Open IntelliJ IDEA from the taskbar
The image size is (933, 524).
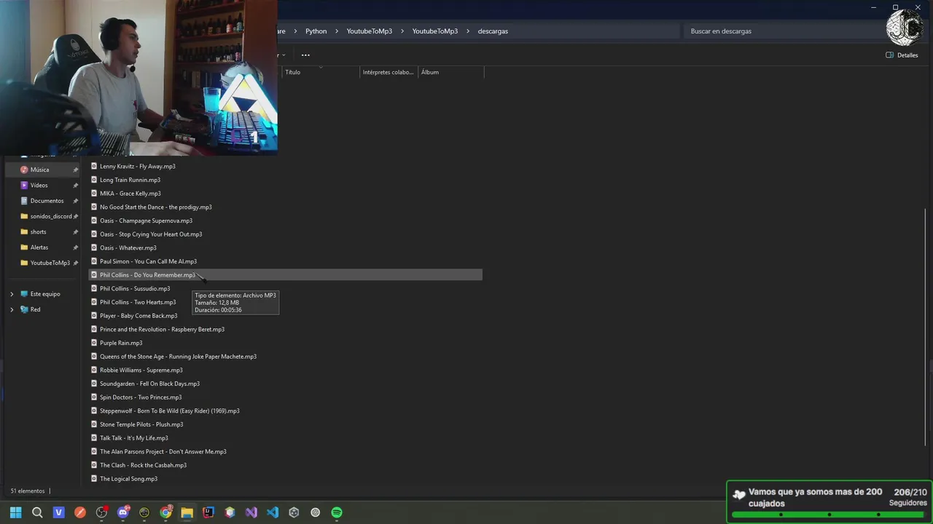coord(208,512)
